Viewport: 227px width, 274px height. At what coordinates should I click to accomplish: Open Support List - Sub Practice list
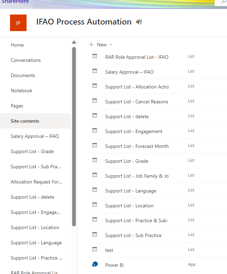pos(133,235)
